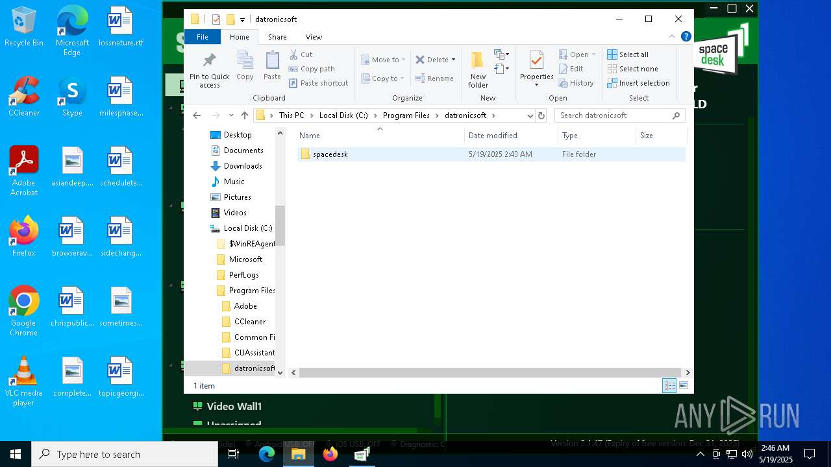The height and width of the screenshot is (467, 831).
Task: Open VLC media player desktop icon
Action: coord(23,381)
